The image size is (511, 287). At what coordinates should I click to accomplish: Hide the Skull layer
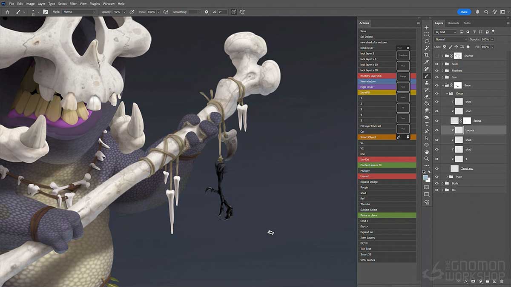tap(437, 64)
